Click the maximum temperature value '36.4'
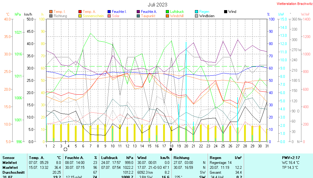Viewport: 313px width, 178px height. 58,168
